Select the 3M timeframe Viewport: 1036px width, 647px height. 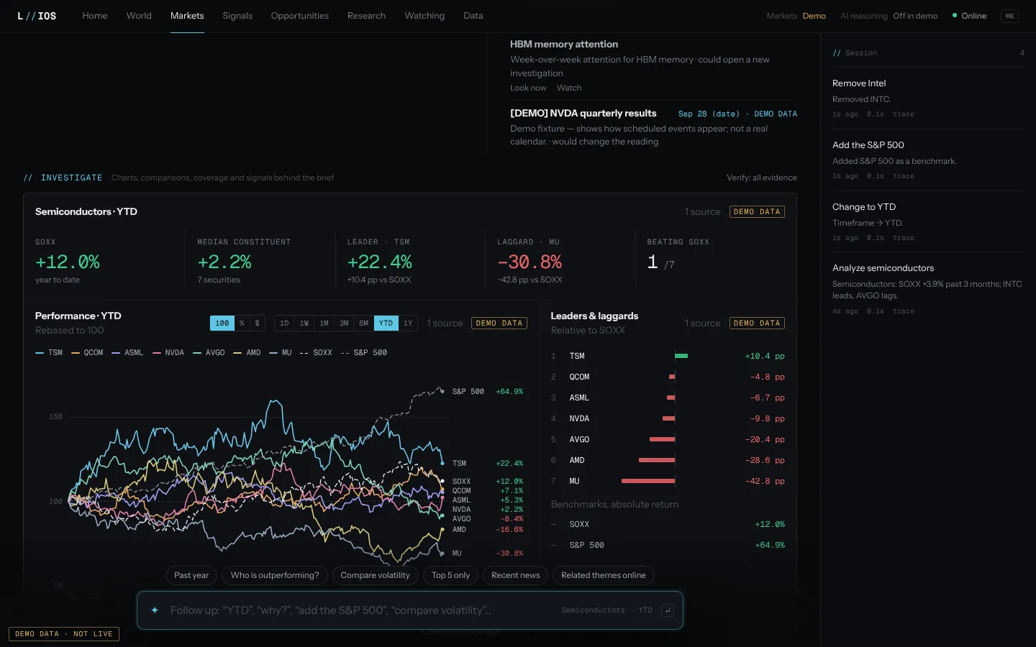click(344, 323)
